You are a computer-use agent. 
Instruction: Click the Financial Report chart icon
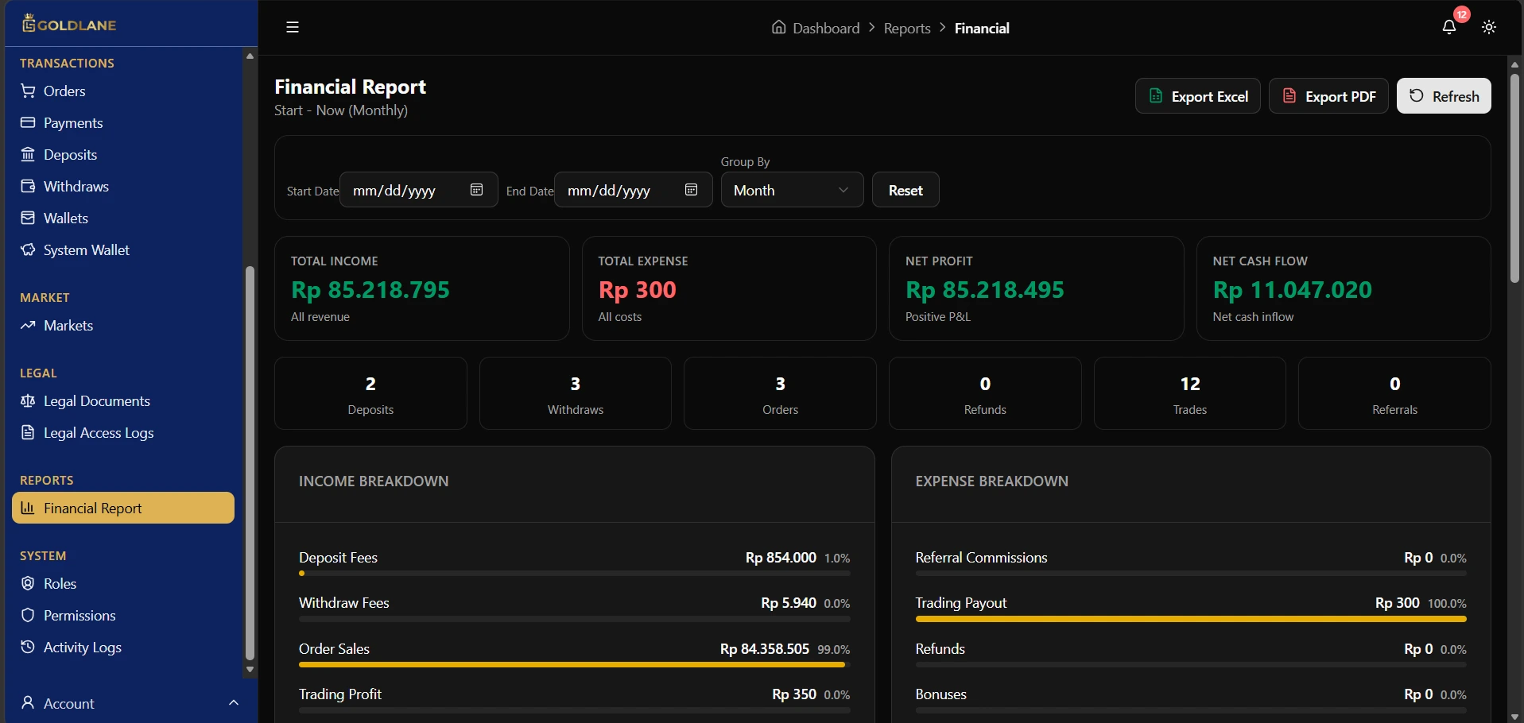28,508
